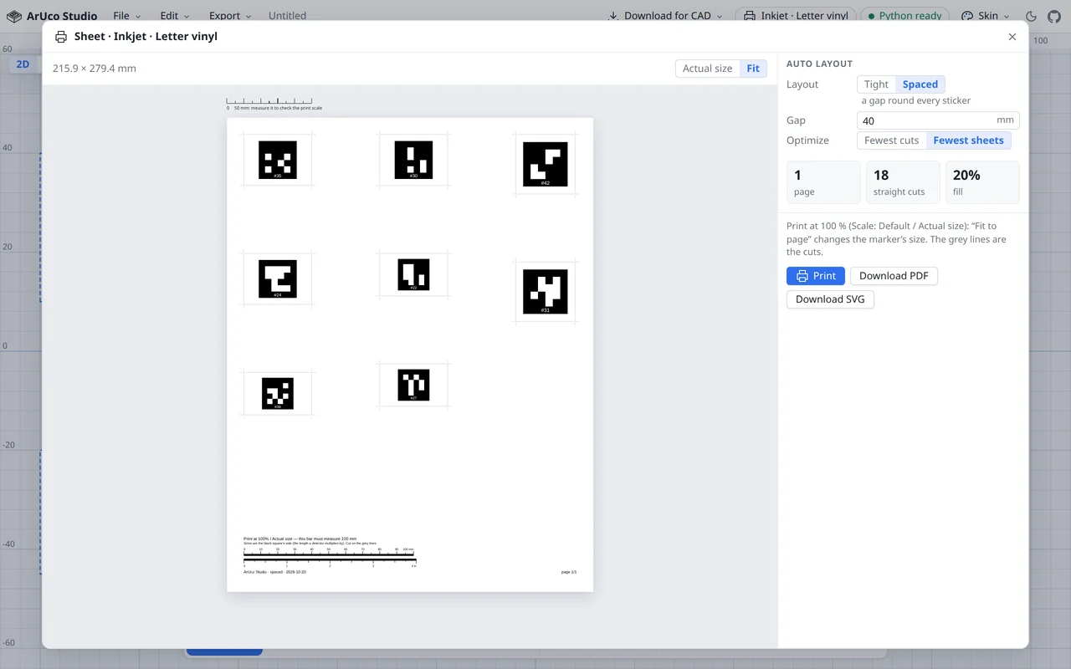Open the Edit menu
The image size is (1071, 669).
175,16
